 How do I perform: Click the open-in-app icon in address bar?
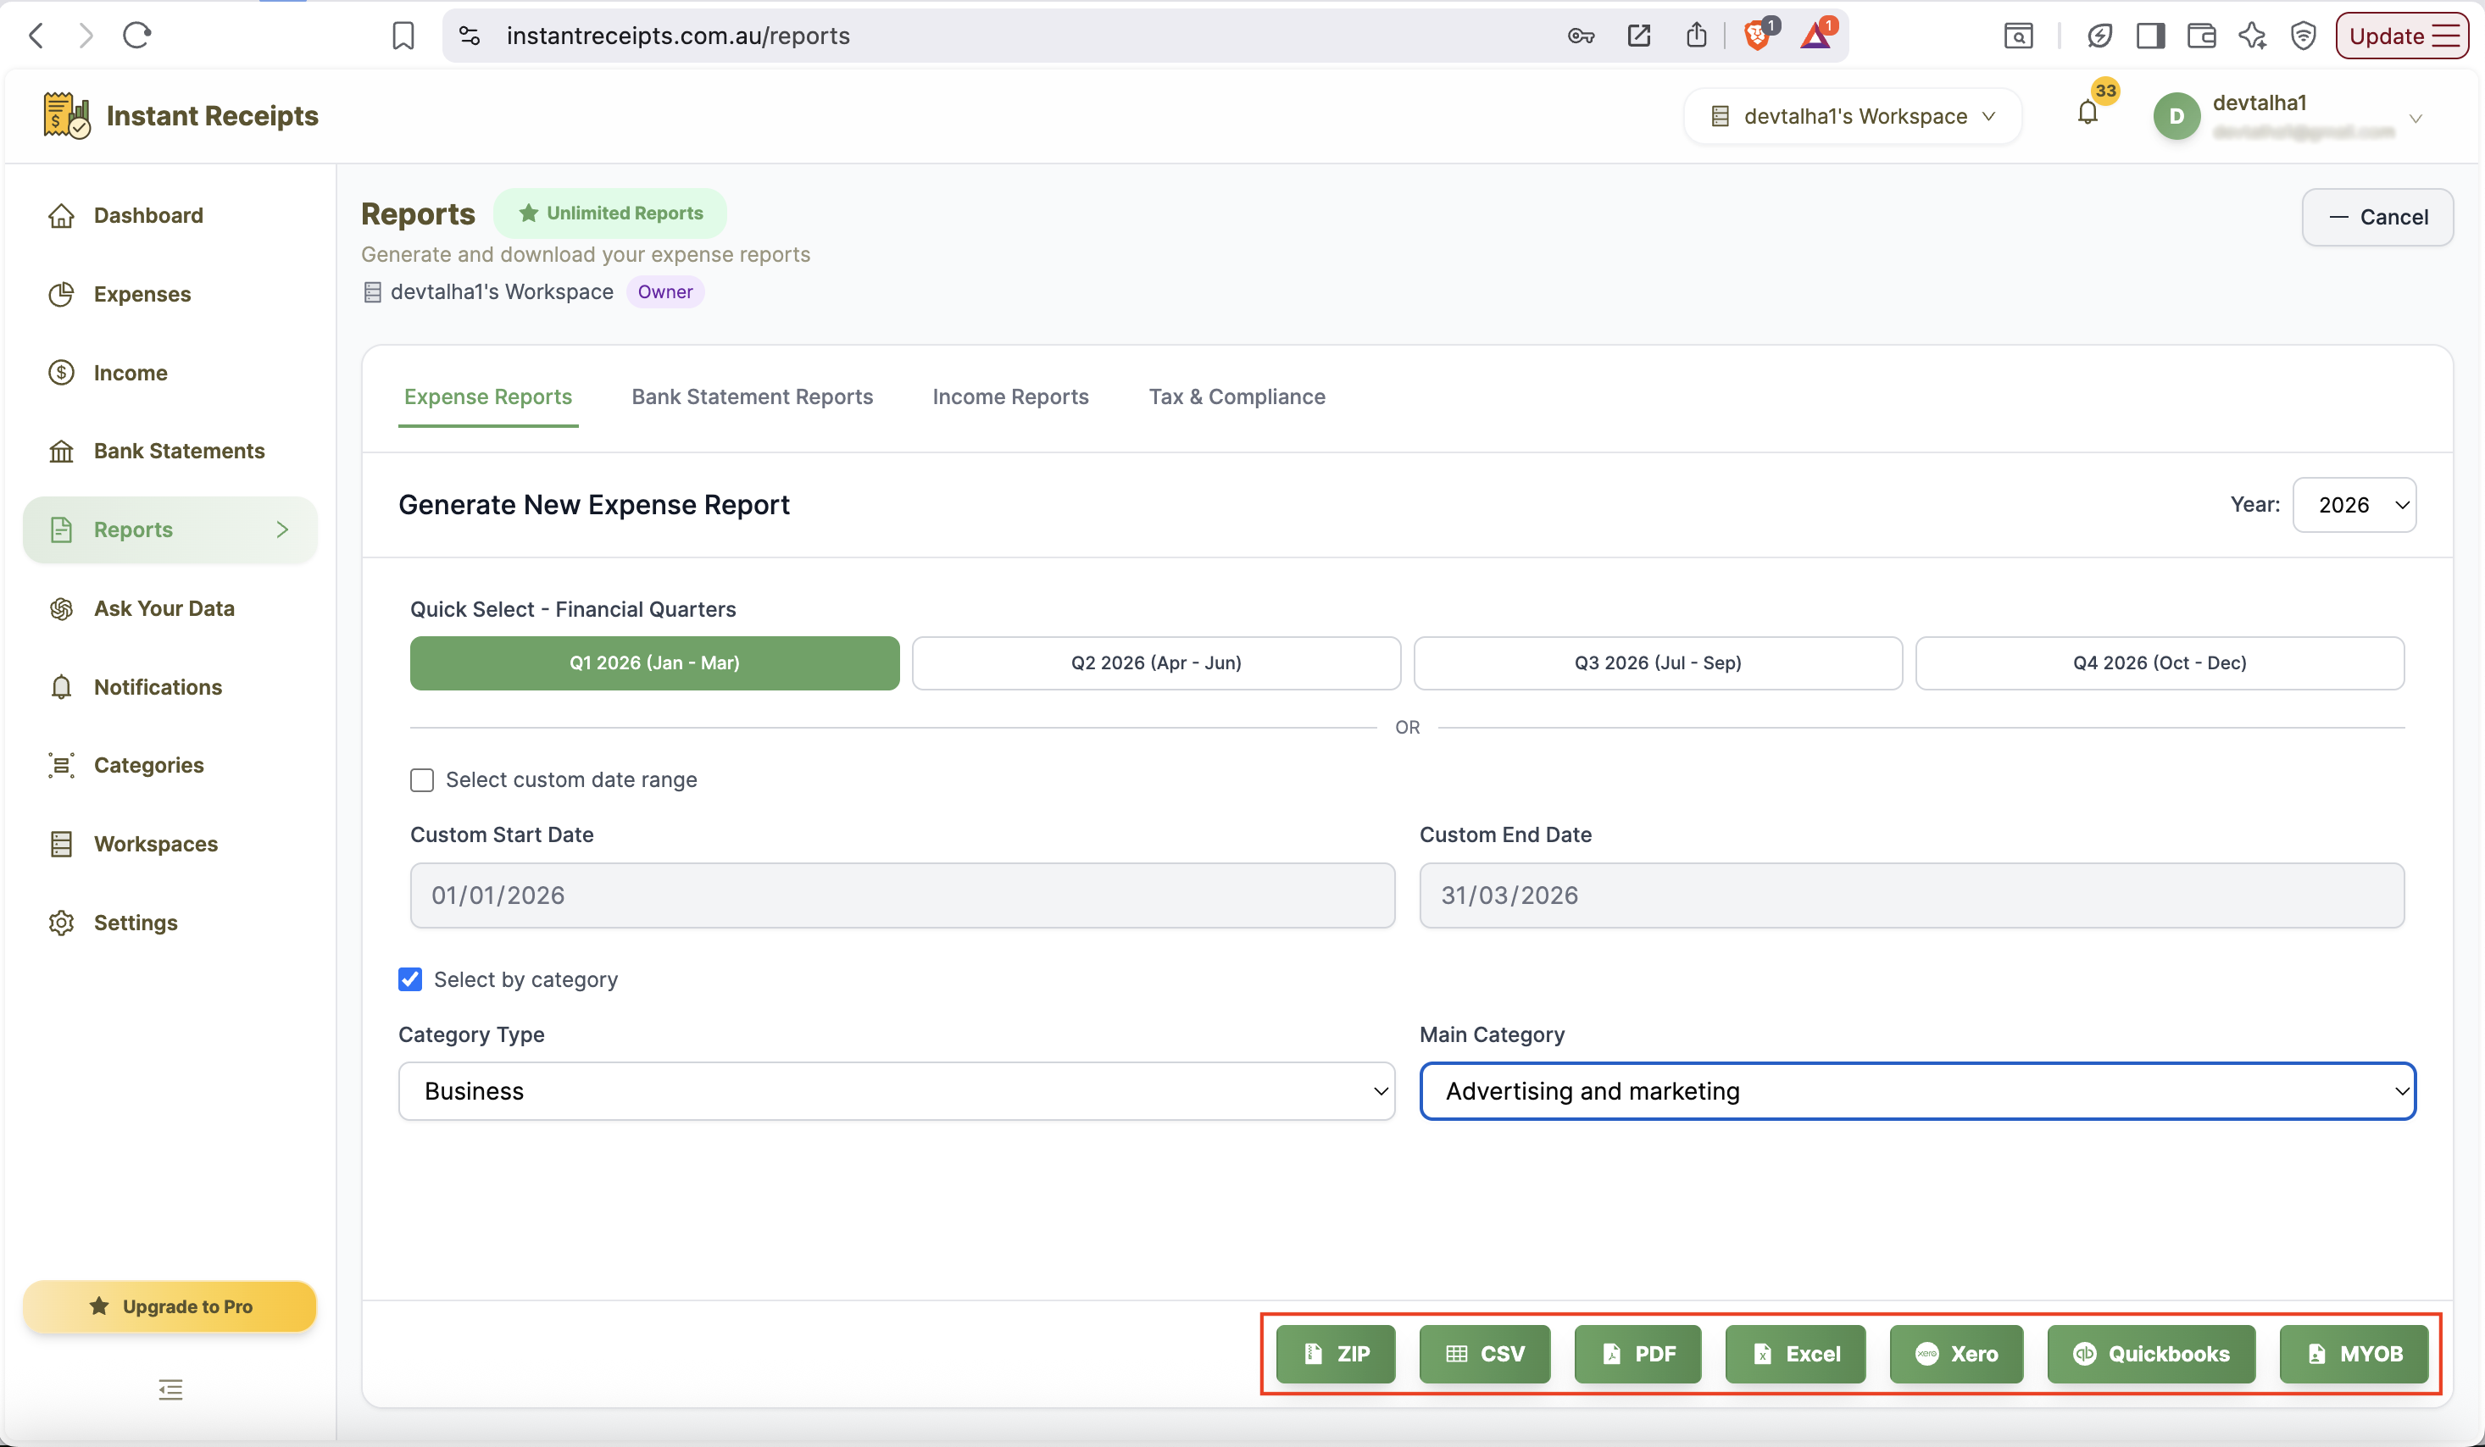click(x=1639, y=36)
